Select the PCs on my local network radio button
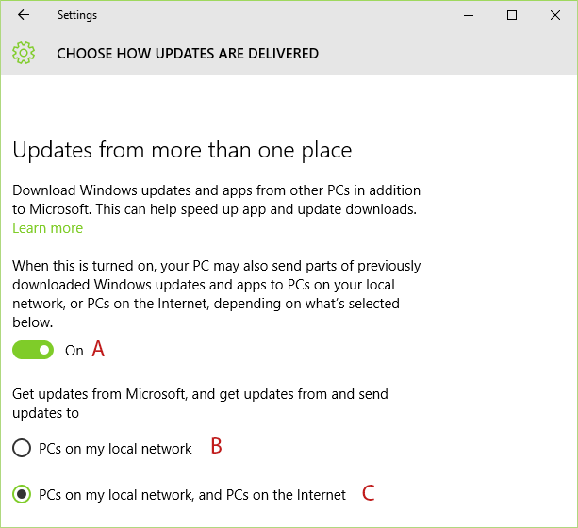The height and width of the screenshot is (528, 578). point(22,448)
